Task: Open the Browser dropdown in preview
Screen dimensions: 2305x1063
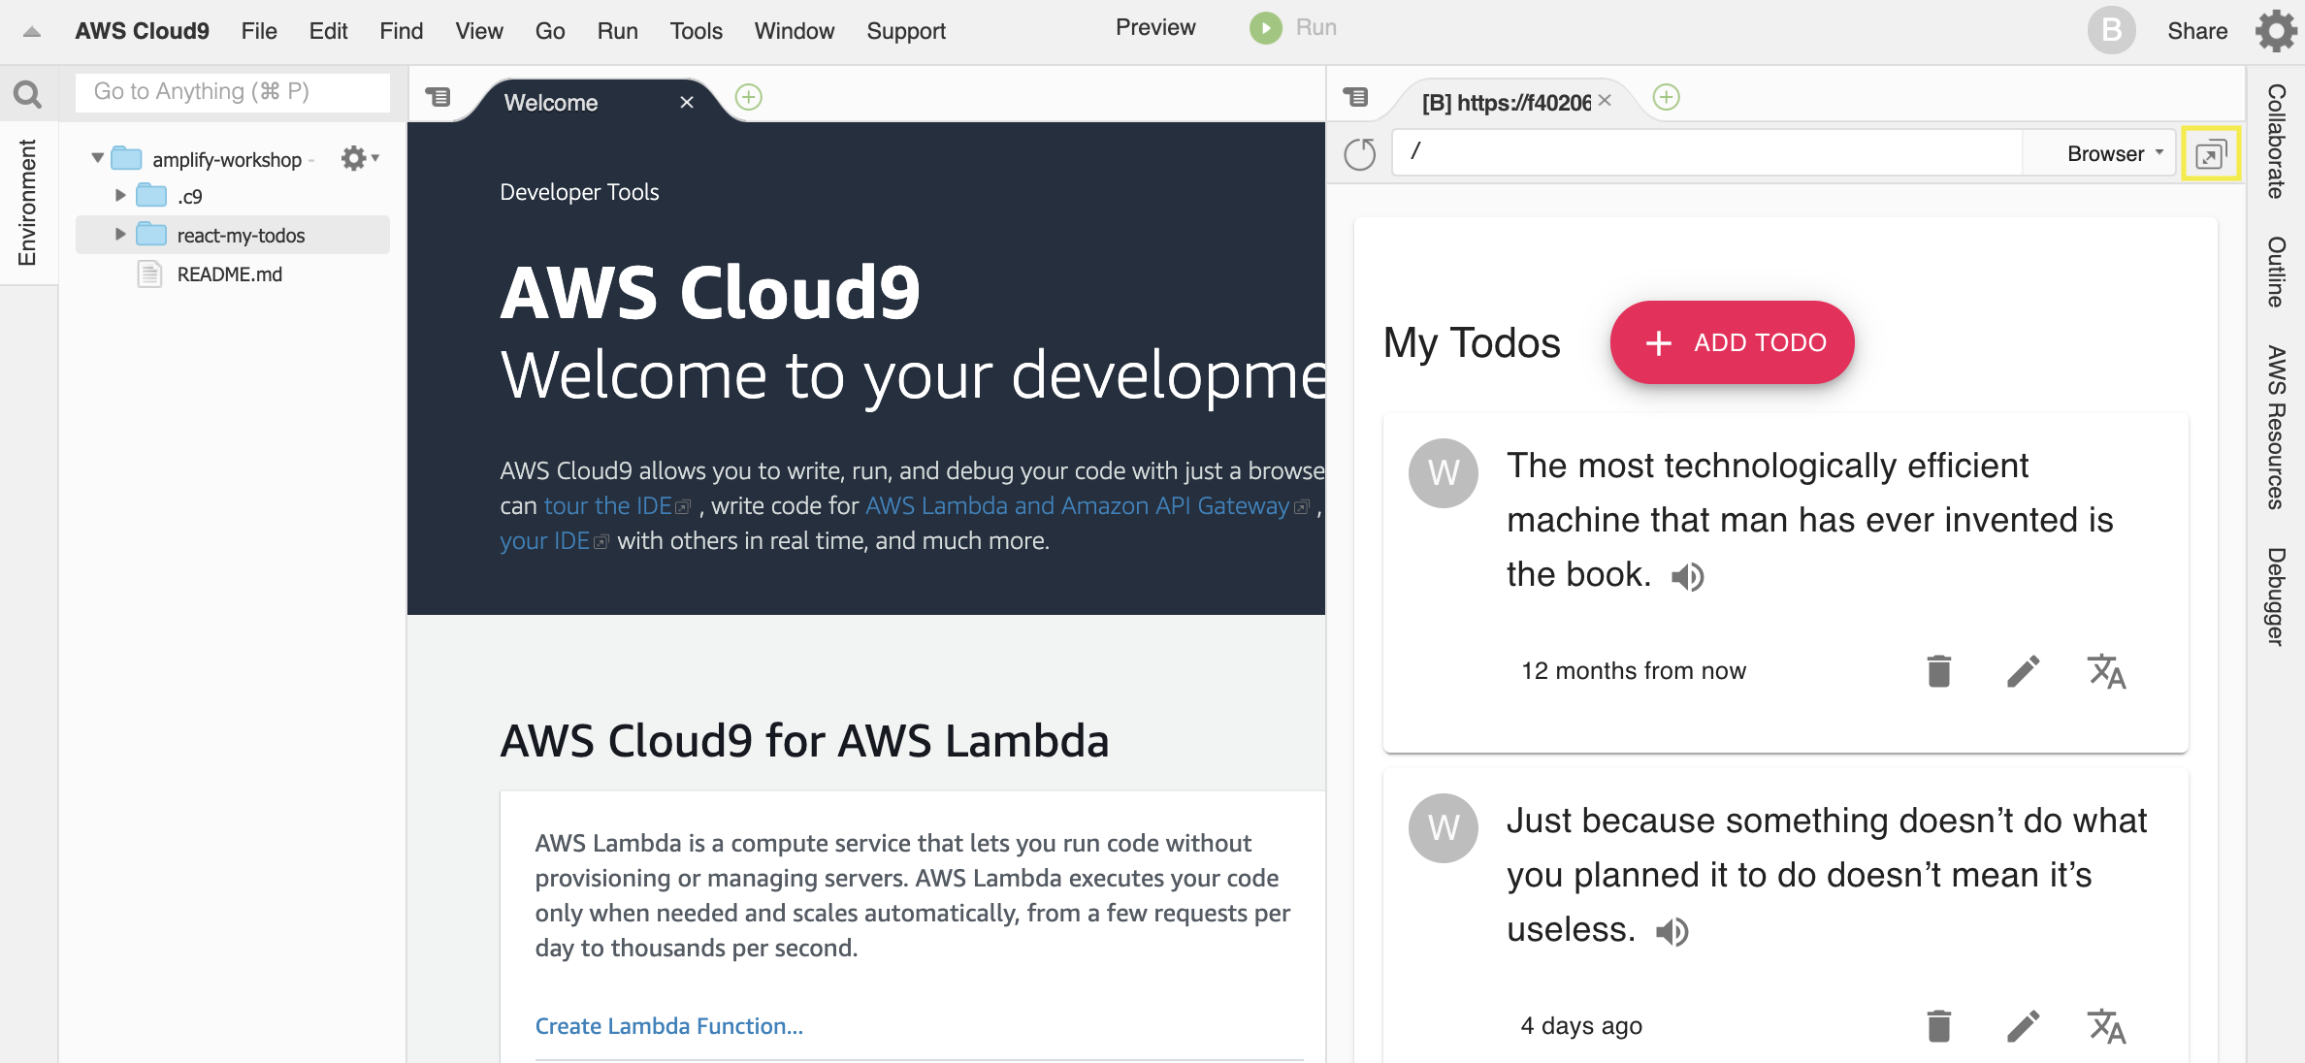Action: tap(2115, 153)
